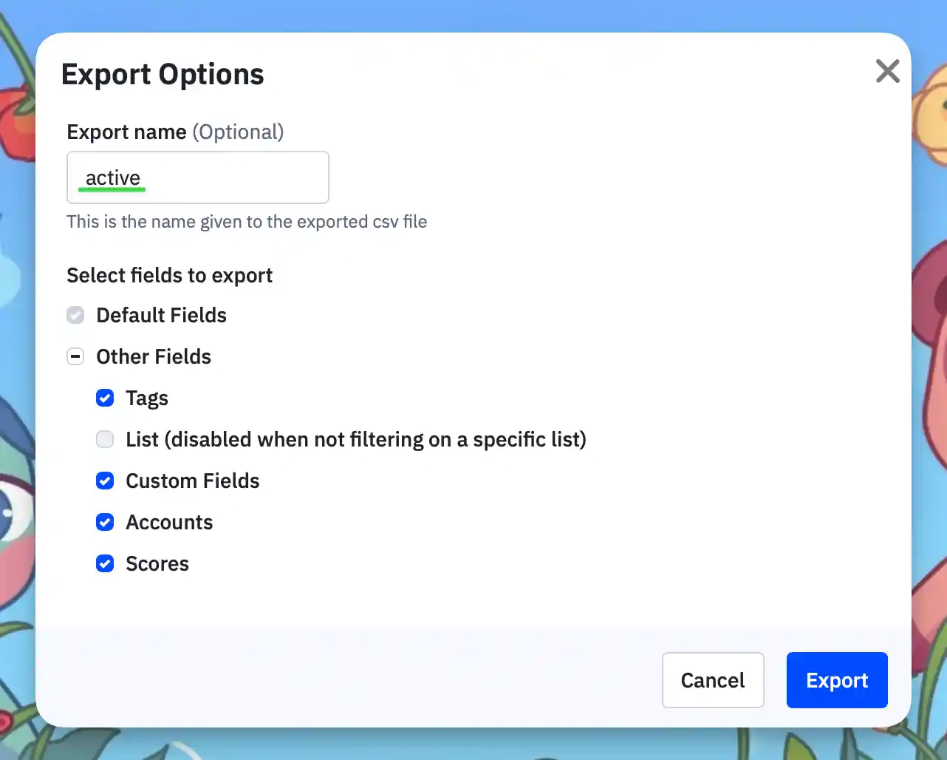Click the Cancel button
Screen dimensions: 947x760
[x=712, y=680]
